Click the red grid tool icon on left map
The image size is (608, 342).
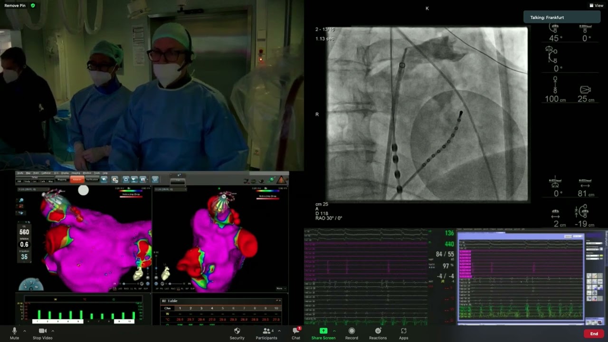[x=20, y=207]
